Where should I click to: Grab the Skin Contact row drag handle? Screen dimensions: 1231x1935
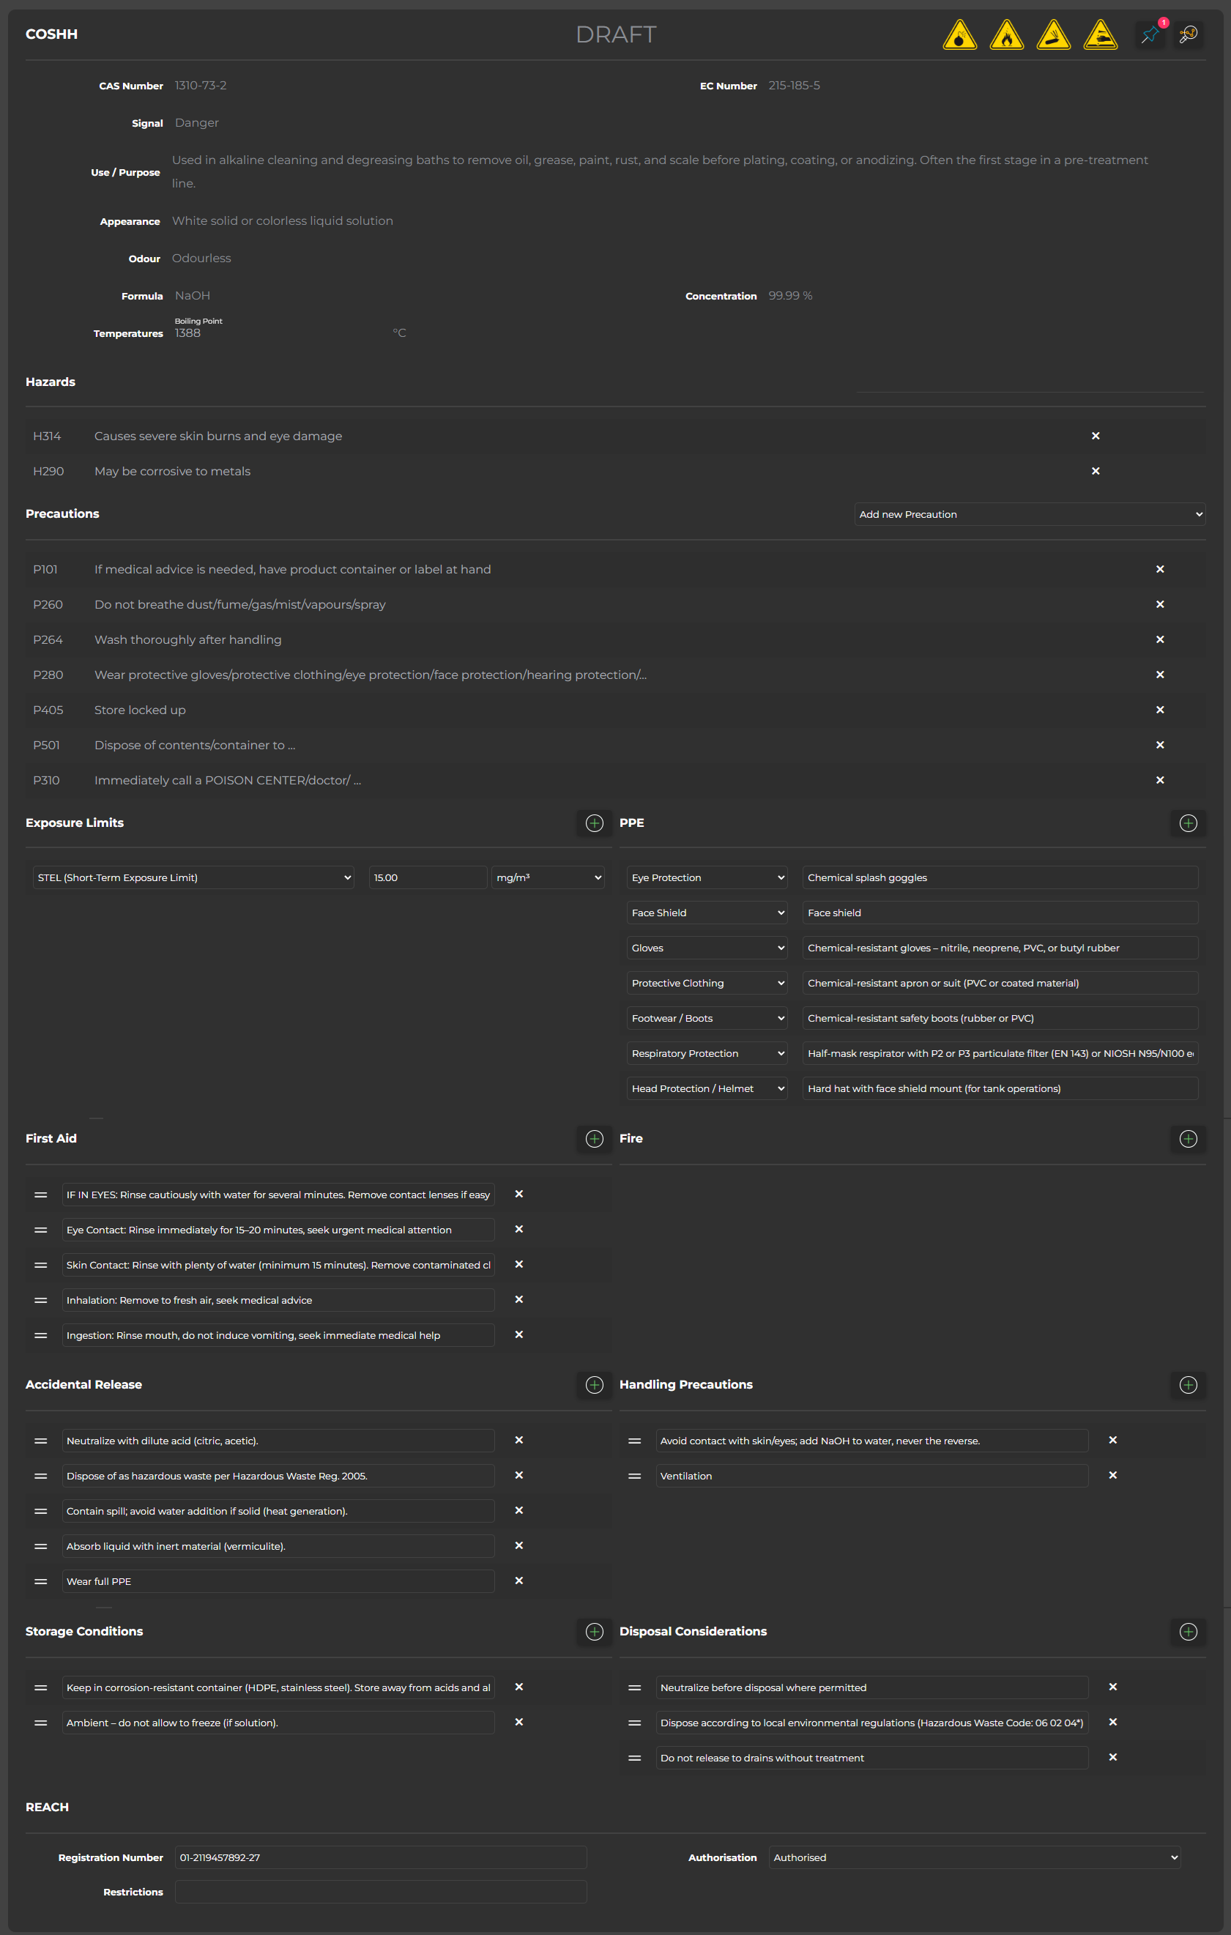pos(41,1266)
